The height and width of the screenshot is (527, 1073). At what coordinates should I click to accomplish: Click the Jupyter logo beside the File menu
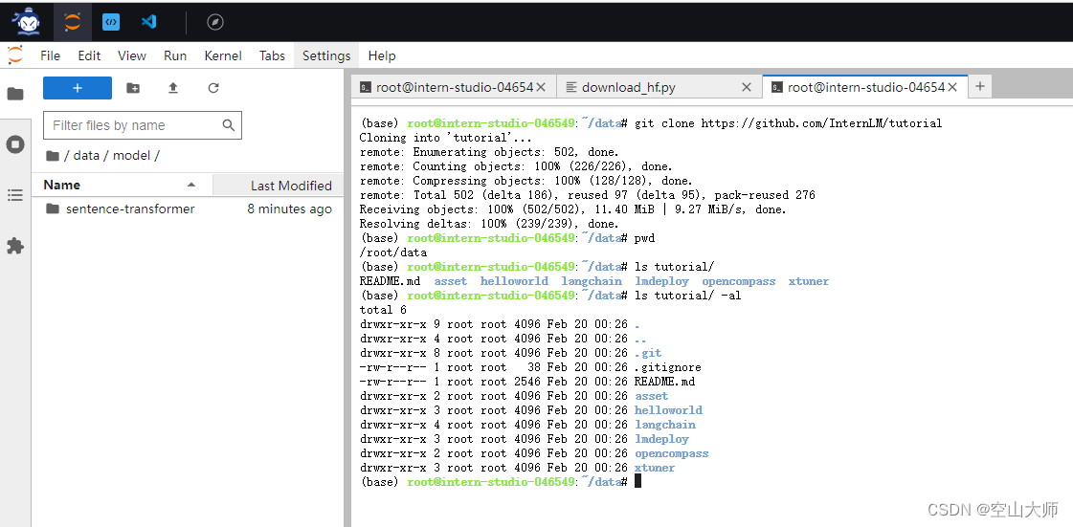click(15, 55)
